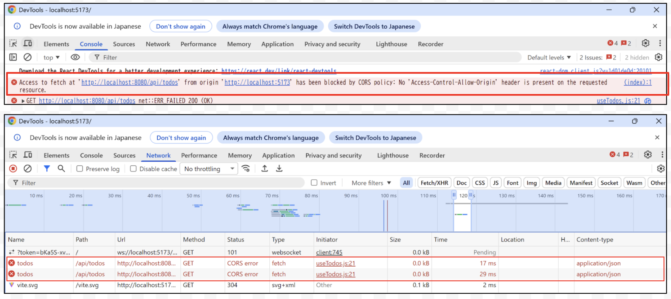Viewport: 671px width, 299px height.
Task: Open the useTodos.js:21 link in the console
Action: click(x=618, y=101)
